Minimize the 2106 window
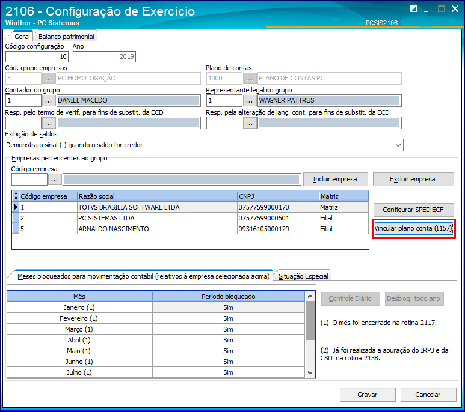Viewport: 465px width, 412px height. (x=427, y=10)
